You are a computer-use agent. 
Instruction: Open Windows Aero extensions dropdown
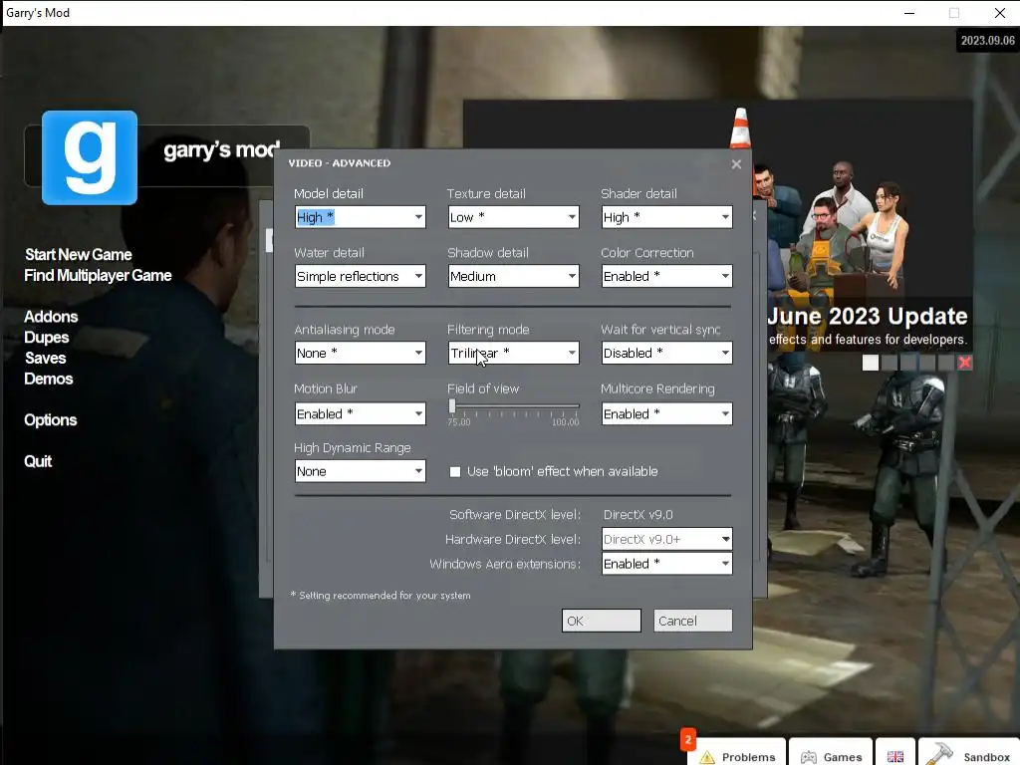point(666,564)
